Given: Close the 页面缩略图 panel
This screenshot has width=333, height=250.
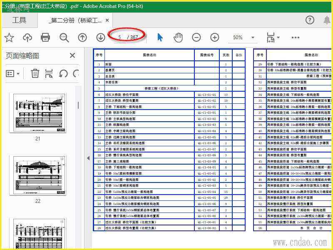Looking at the screenshot, I should click(x=72, y=55).
